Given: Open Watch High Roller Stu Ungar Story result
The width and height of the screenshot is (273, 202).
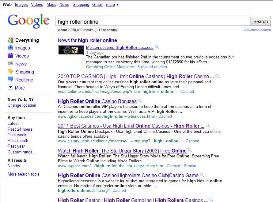Looking at the screenshot, I should [x=122, y=151].
